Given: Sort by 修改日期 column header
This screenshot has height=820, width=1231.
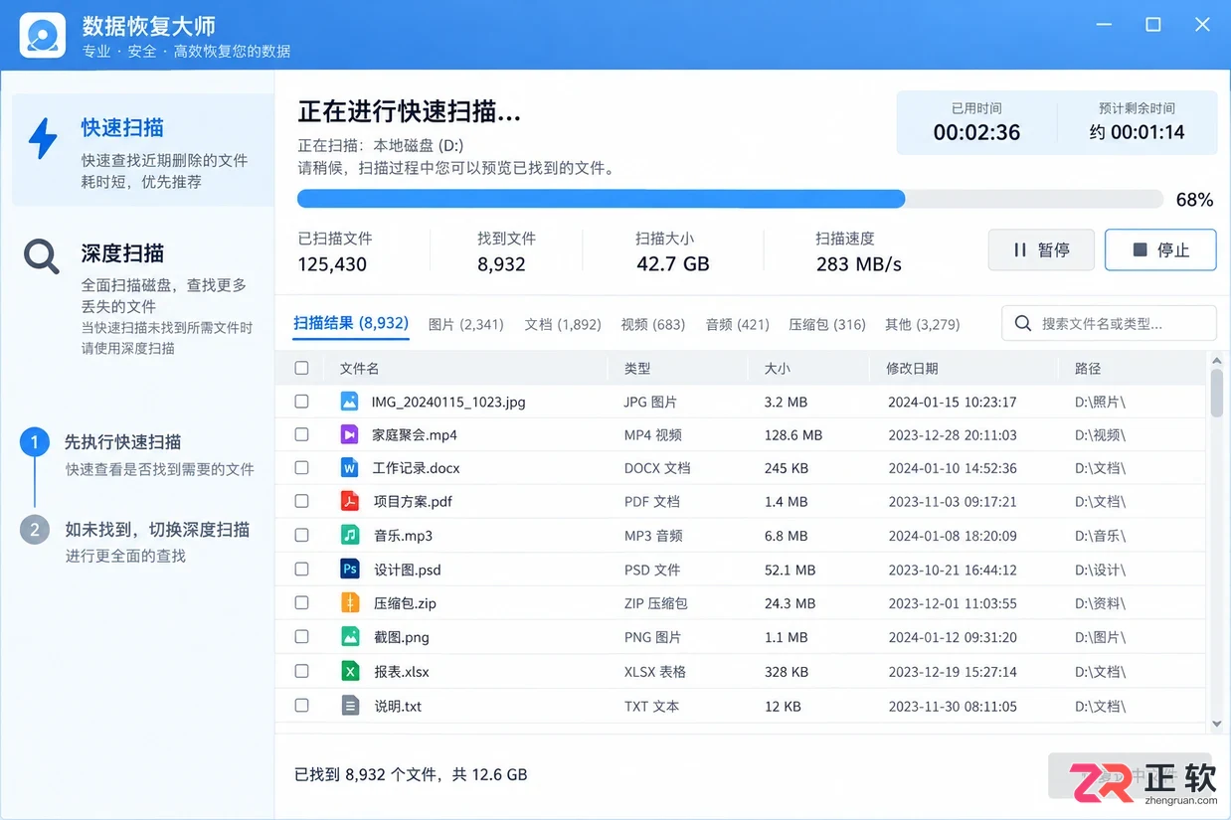Looking at the screenshot, I should click(912, 368).
